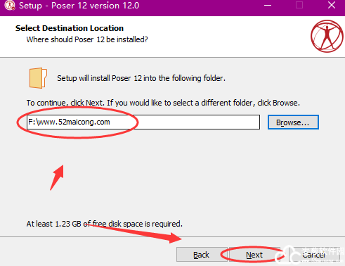Focus the destination folder path field
This screenshot has width=345, height=266.
tap(143, 122)
